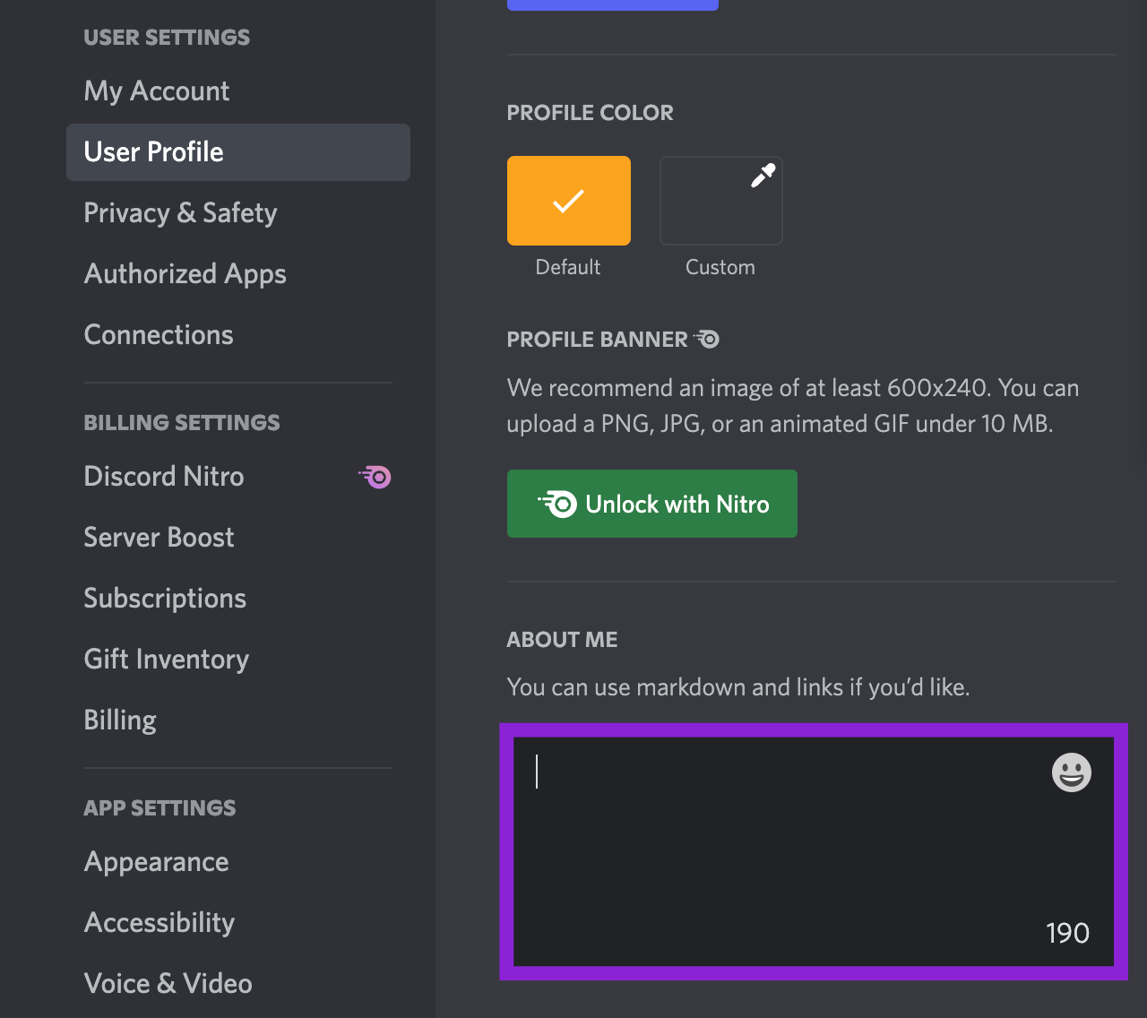Viewport: 1147px width, 1018px height.
Task: Click the checkmark on Default color swatch
Action: click(x=569, y=201)
